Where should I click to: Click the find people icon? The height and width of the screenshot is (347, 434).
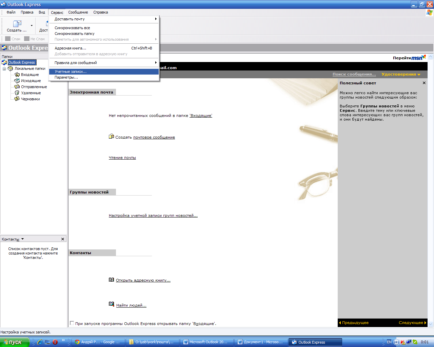pos(112,304)
